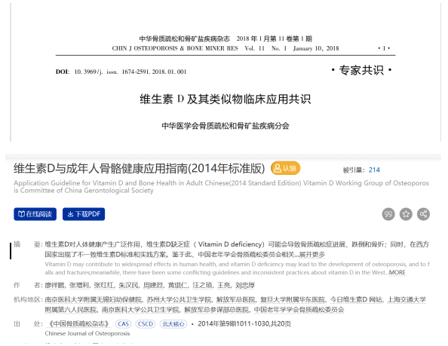Click the 下载PDF button
Viewport: 448px width, 346px height.
click(x=84, y=214)
